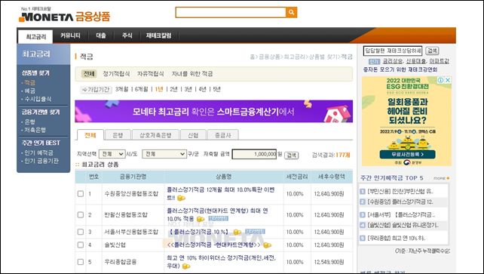
Task: Open 플러스정기적금(현대카드 연계형) product link
Action: coord(217,214)
